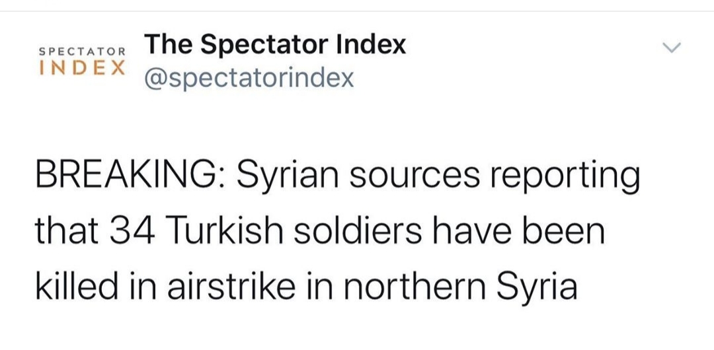The height and width of the screenshot is (350, 714).
Task: Open The Spectator Index display name
Action: (x=274, y=45)
